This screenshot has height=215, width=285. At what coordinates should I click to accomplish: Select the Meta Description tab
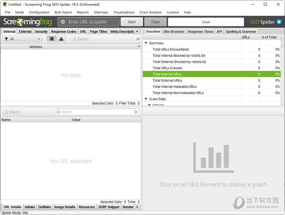click(x=122, y=31)
